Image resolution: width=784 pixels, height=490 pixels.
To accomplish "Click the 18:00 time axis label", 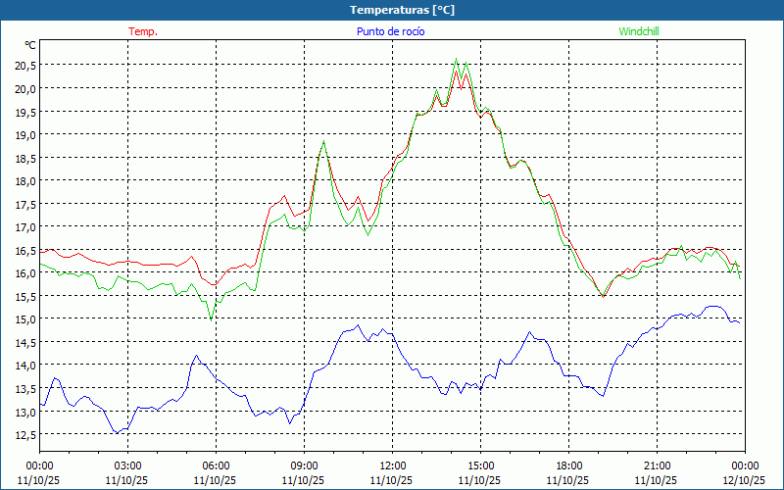I will tap(568, 465).
